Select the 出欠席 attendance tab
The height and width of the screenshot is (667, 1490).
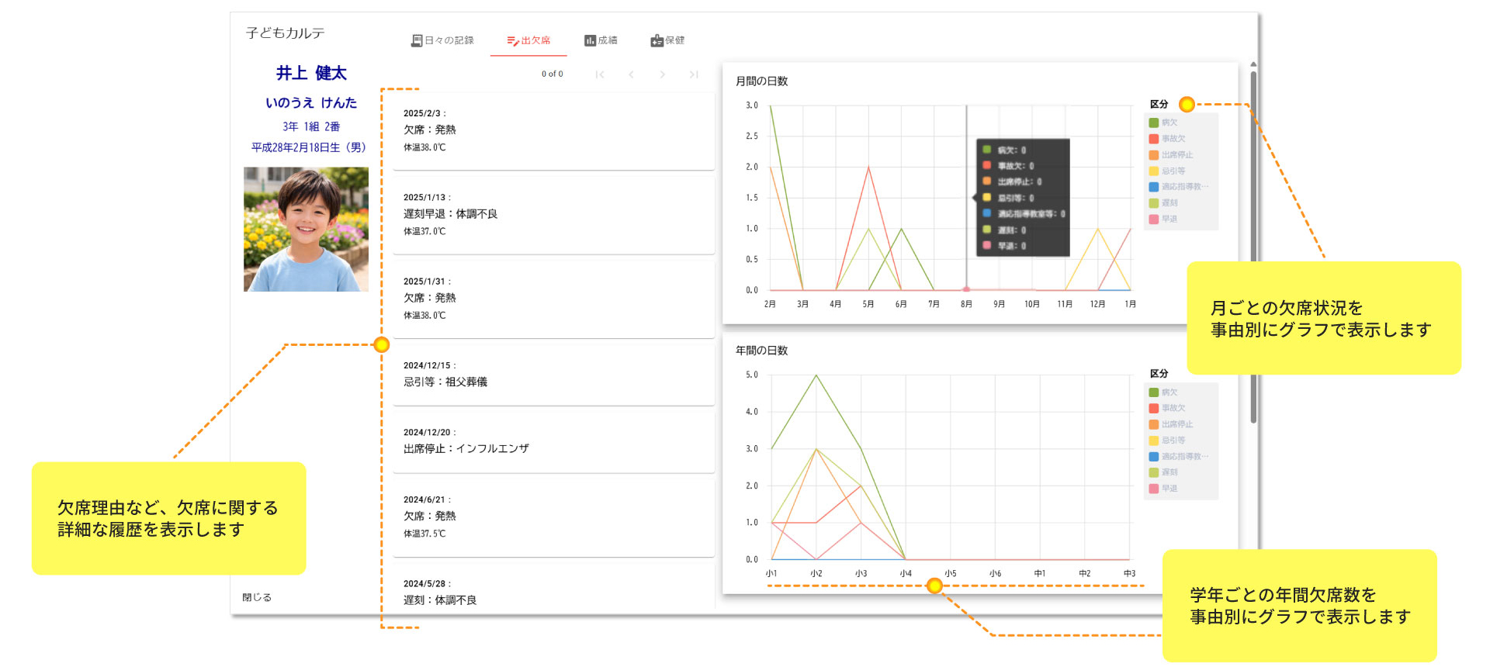pyautogui.click(x=528, y=40)
